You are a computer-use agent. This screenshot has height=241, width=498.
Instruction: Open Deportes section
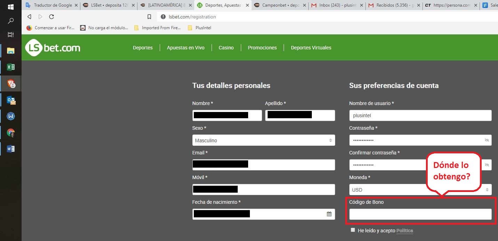[x=143, y=48]
